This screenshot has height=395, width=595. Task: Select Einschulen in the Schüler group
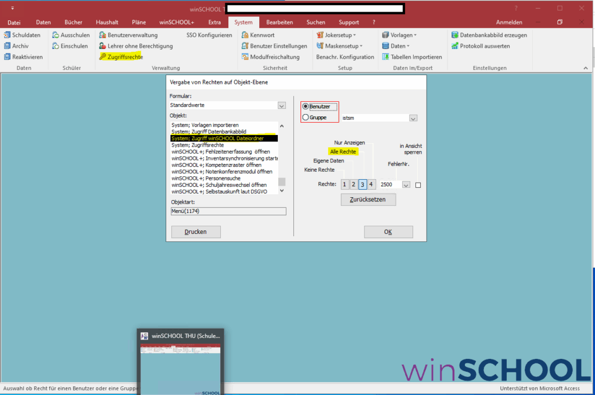(70, 46)
